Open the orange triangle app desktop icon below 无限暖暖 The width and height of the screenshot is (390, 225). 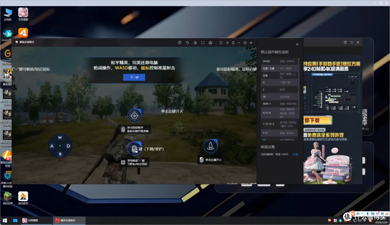click(x=23, y=33)
